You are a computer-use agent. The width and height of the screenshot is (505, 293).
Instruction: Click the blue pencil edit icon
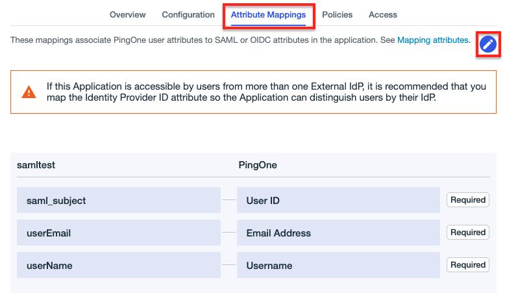(x=487, y=44)
